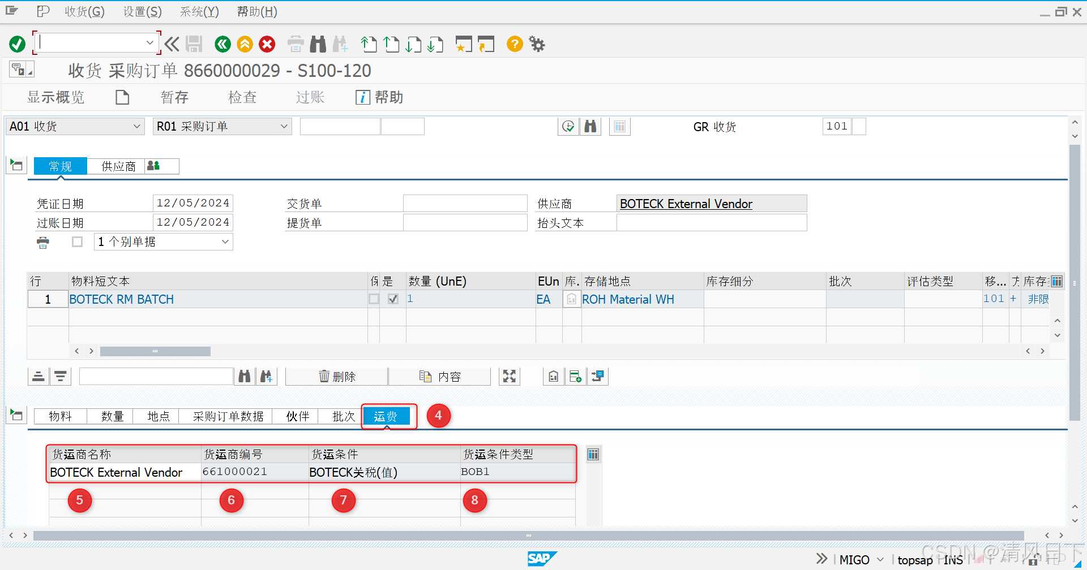Toggle the Item OK checkbox in row 1
1087x570 pixels.
point(393,299)
